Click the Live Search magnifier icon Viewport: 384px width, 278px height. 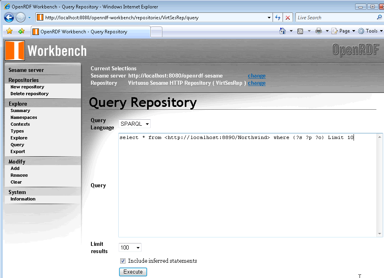(379, 17)
